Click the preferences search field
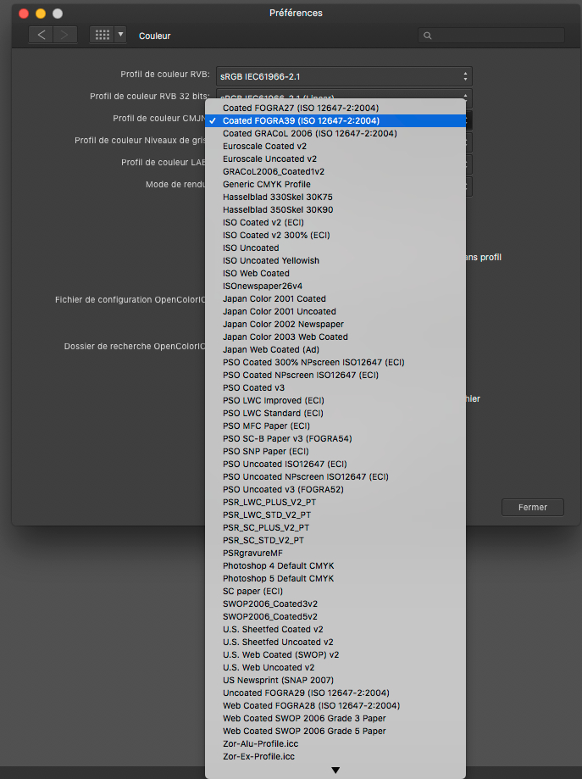The width and height of the screenshot is (582, 779). click(x=491, y=36)
